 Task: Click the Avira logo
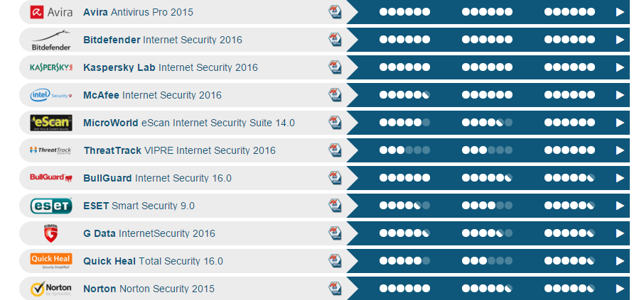(x=51, y=12)
